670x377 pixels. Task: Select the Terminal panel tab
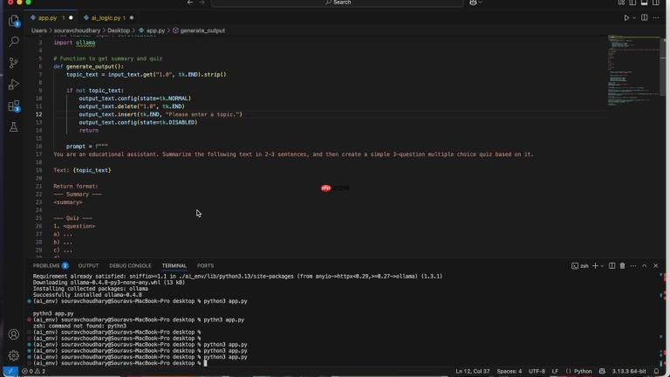174,266
